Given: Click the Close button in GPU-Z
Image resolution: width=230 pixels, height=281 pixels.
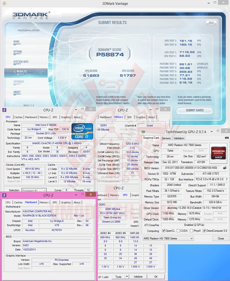Looking at the screenshot, I should (x=221, y=238).
